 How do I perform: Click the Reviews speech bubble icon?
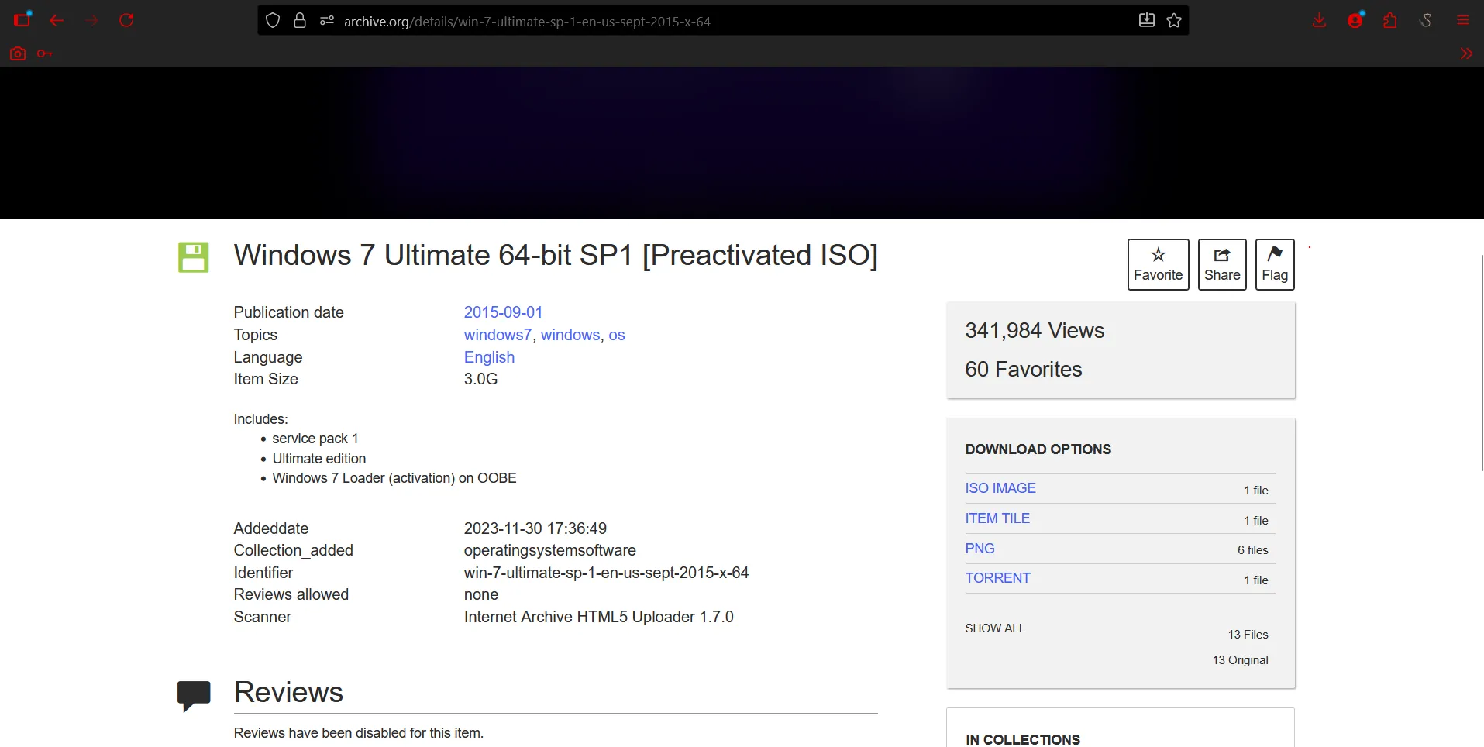tap(194, 695)
